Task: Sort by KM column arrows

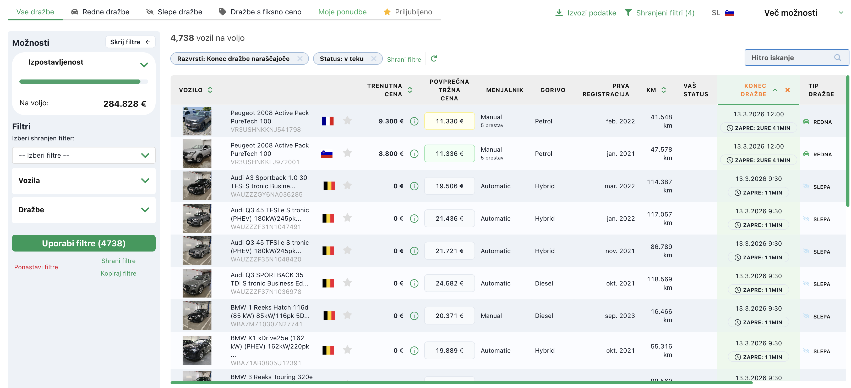Action: coord(663,90)
